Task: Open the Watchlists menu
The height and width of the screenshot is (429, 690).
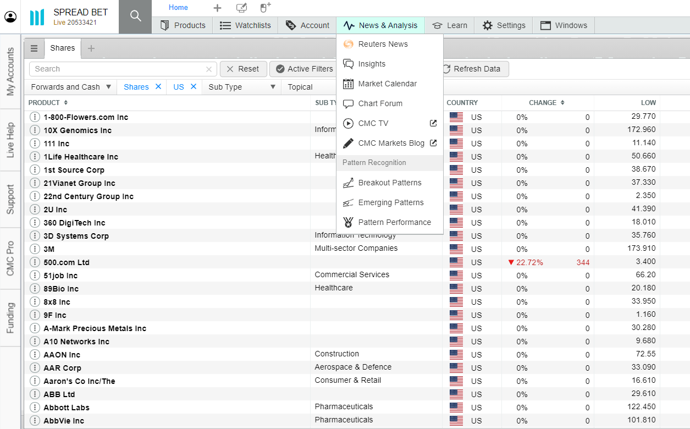Action: pyautogui.click(x=245, y=25)
